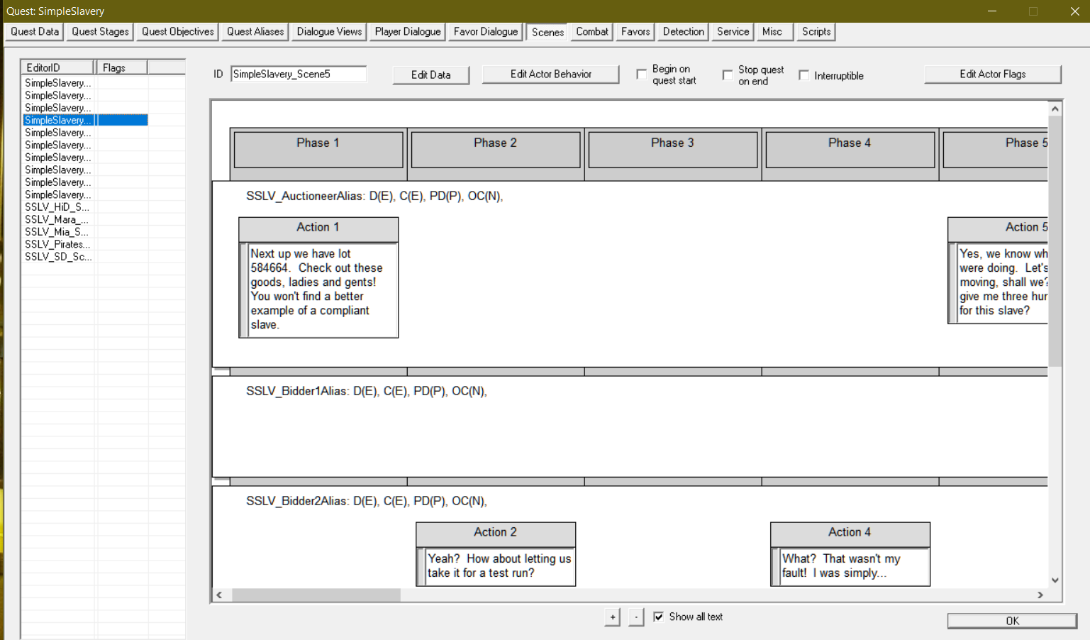
Task: Open the Scripts tab
Action: coord(816,32)
